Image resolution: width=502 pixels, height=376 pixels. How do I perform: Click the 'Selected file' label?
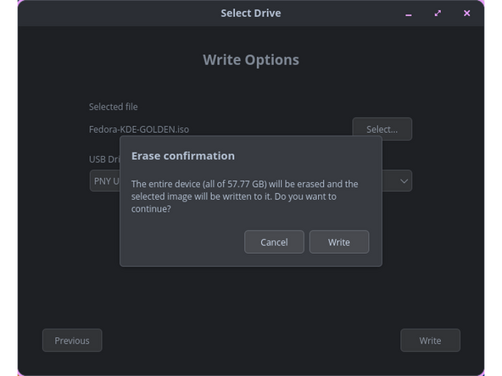point(114,107)
